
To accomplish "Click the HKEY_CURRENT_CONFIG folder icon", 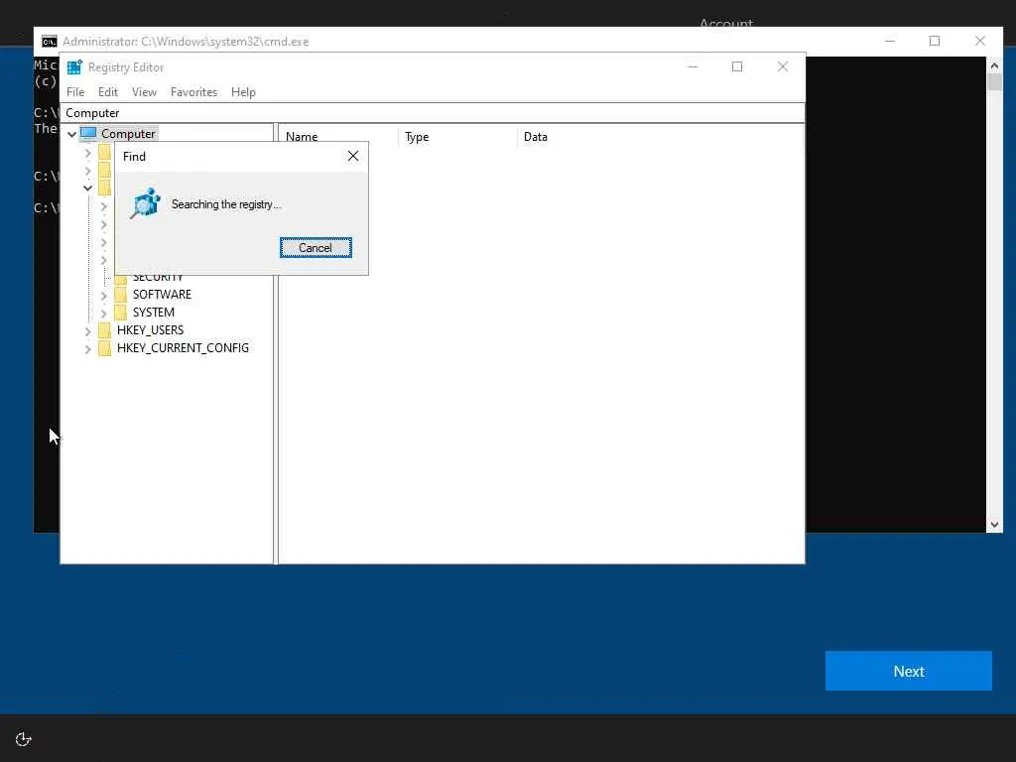I will pos(104,348).
